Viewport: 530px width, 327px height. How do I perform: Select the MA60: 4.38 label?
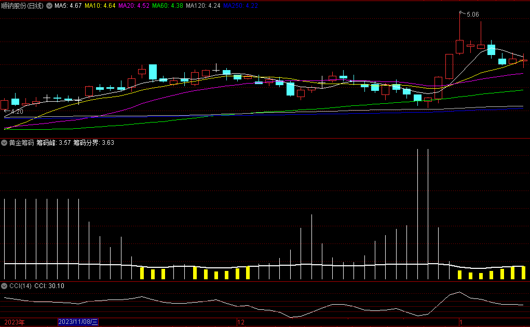point(168,6)
